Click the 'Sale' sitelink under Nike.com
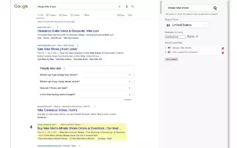Image resolution: width=237 pixels, height=148 pixels. 39,38
